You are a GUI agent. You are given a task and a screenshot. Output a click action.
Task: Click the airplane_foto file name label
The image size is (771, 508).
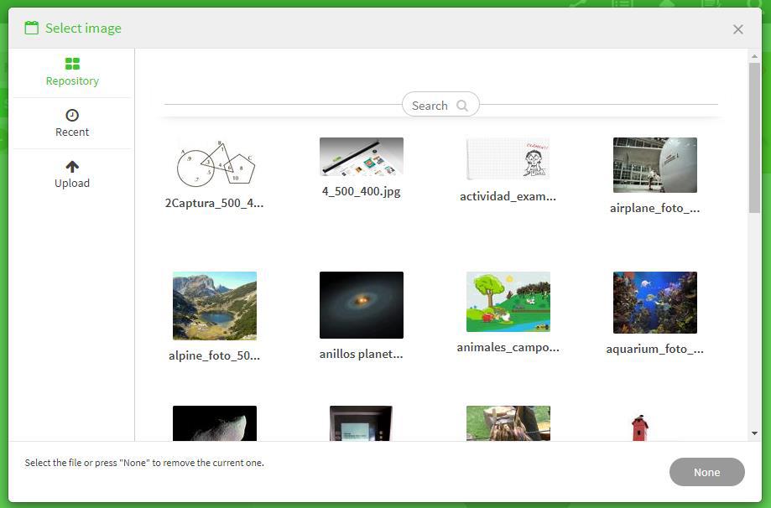(x=654, y=208)
